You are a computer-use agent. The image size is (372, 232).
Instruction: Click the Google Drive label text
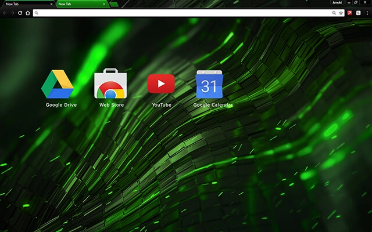tap(61, 105)
